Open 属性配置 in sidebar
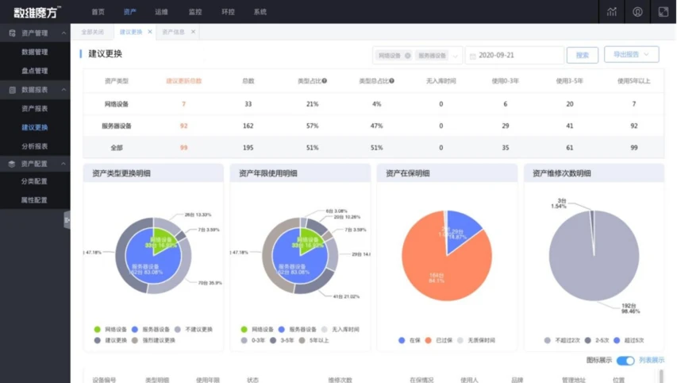 [35, 200]
